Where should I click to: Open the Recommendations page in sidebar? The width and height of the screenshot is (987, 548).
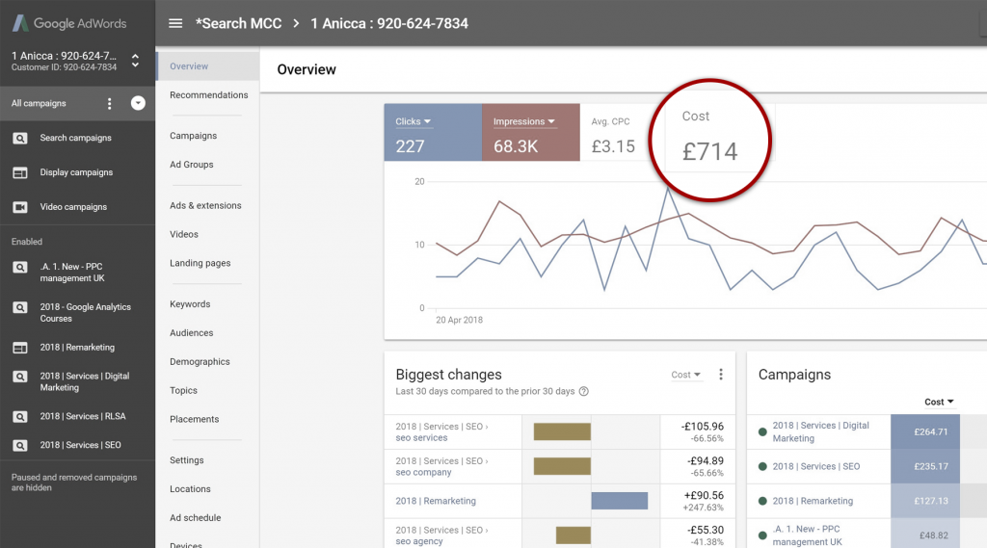pos(208,95)
